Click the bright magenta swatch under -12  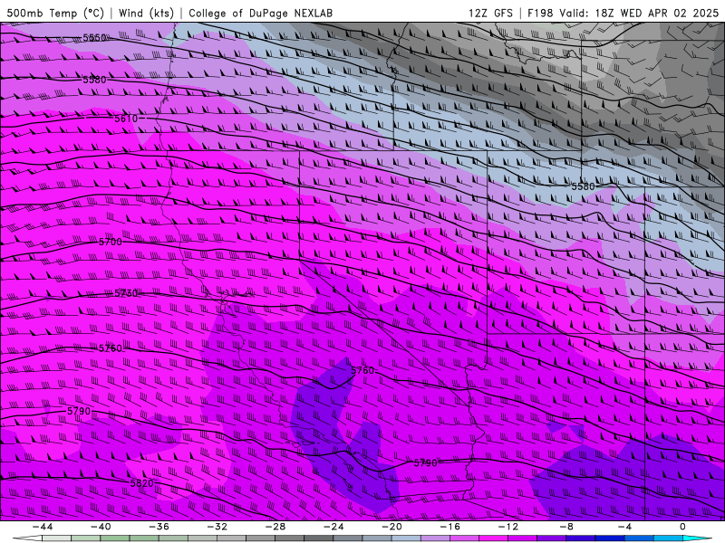tap(494, 538)
